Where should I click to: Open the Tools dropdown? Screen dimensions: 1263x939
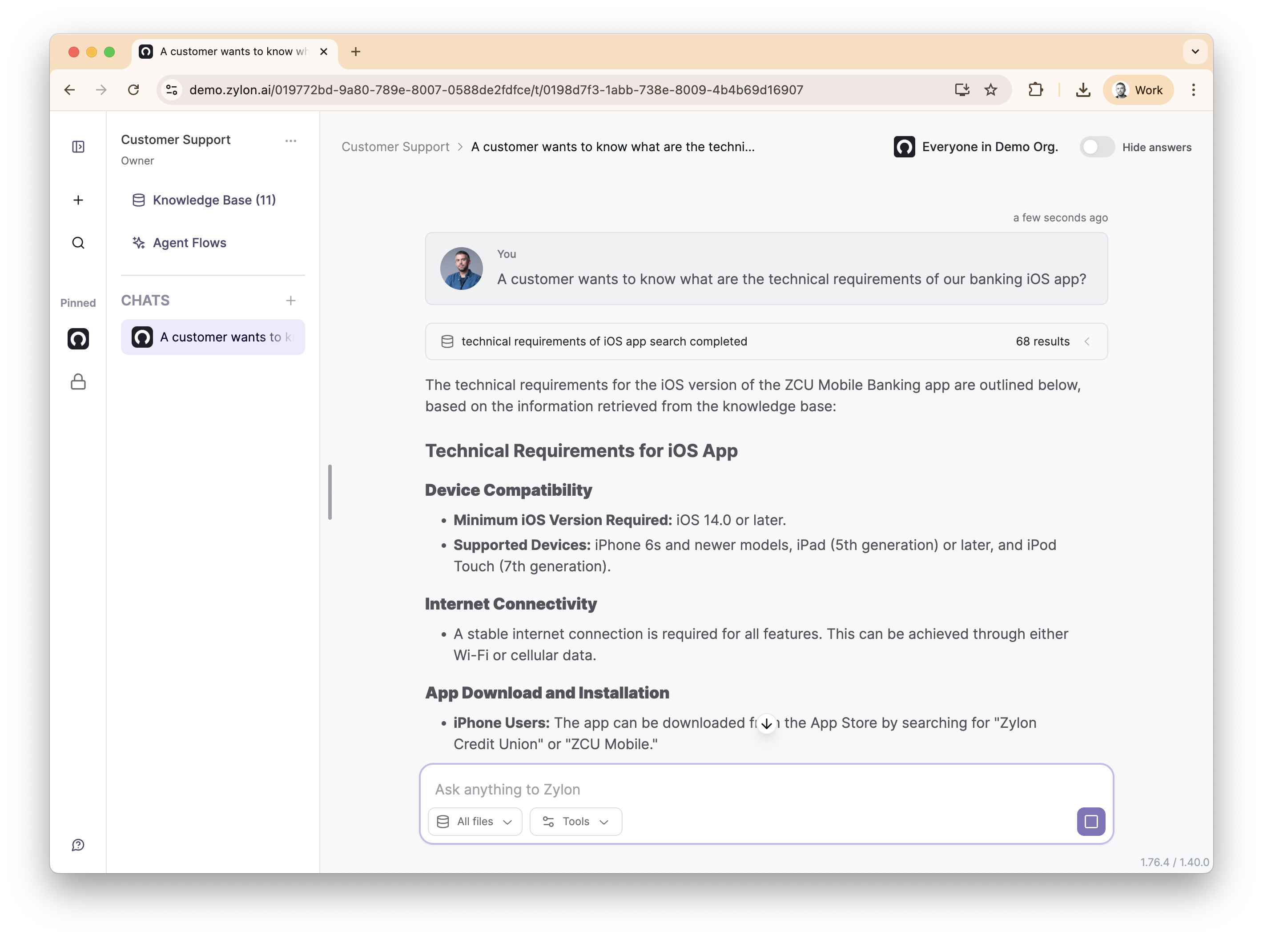tap(575, 821)
